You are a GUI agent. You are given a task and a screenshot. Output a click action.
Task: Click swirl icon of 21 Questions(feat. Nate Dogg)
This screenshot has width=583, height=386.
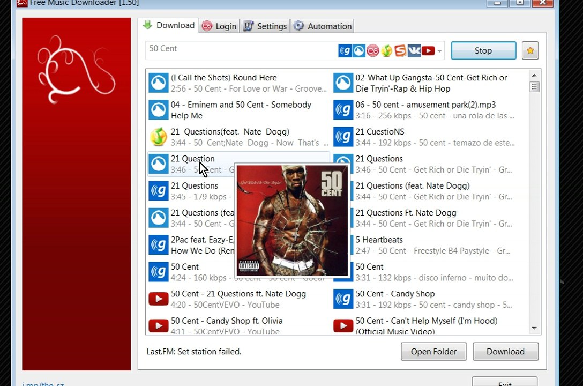point(159,137)
